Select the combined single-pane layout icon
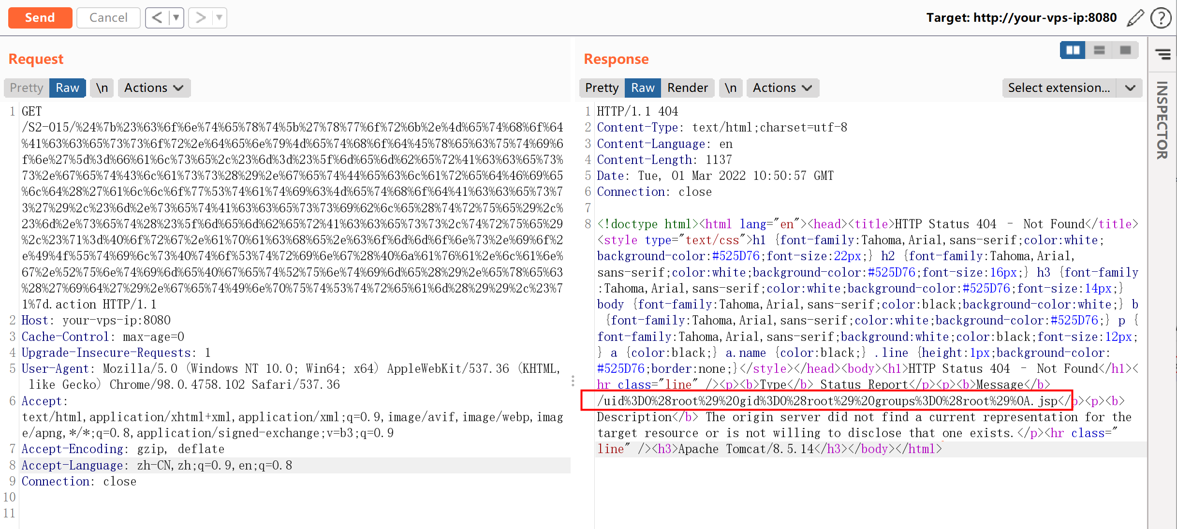1177x529 pixels. pyautogui.click(x=1125, y=50)
